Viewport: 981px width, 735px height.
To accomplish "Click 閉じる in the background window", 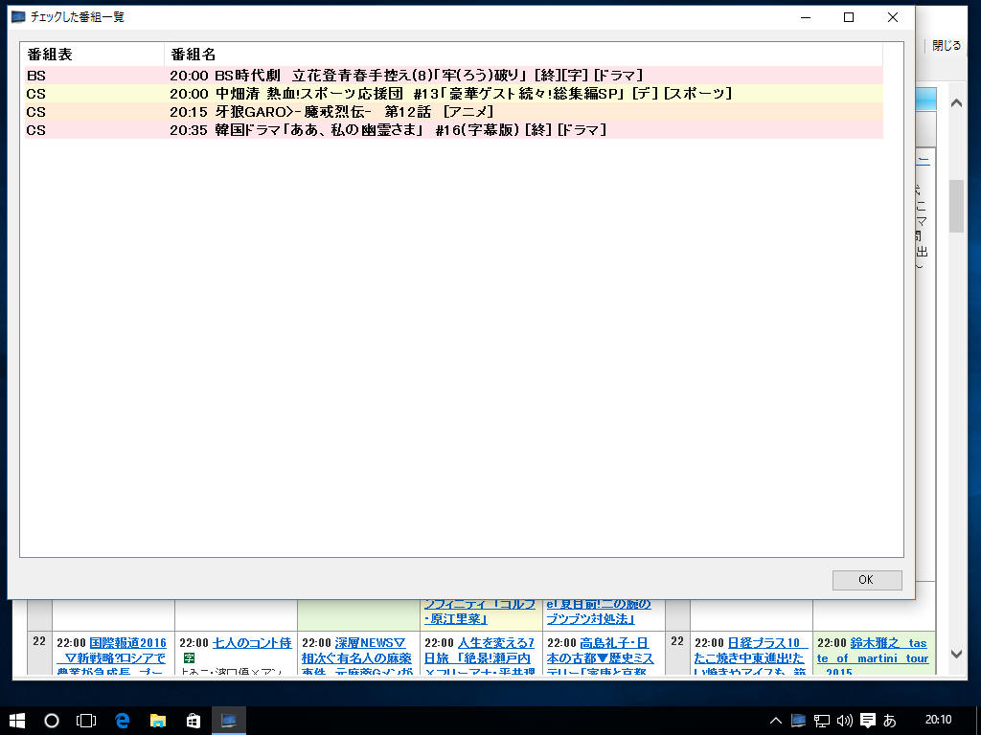I will pos(946,46).
